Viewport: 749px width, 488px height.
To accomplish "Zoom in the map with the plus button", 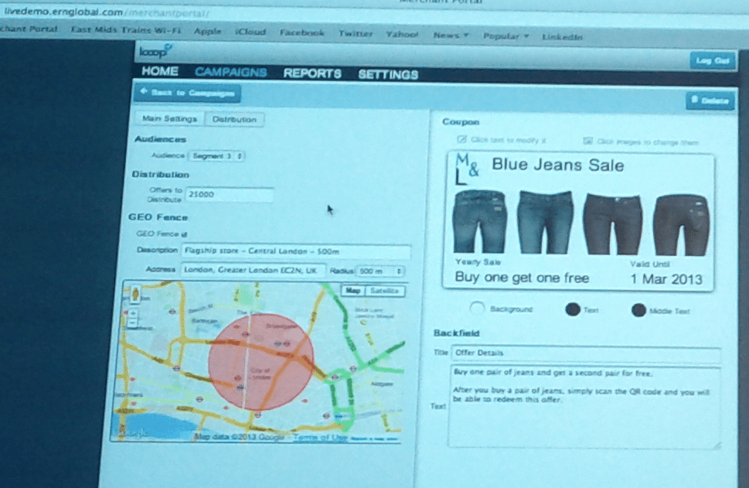I will tap(133, 311).
